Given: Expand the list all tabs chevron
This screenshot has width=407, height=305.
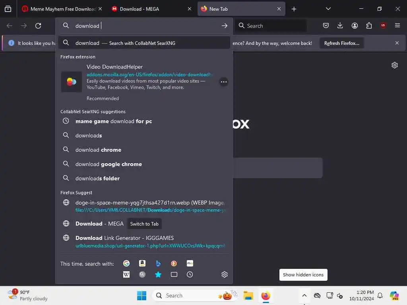Looking at the screenshot, I should click(328, 9).
